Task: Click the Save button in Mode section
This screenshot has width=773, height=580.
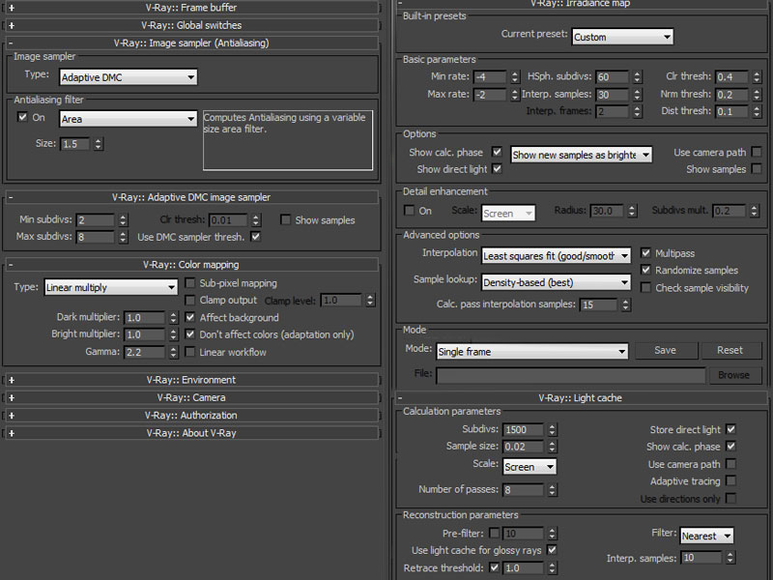Action: 666,350
